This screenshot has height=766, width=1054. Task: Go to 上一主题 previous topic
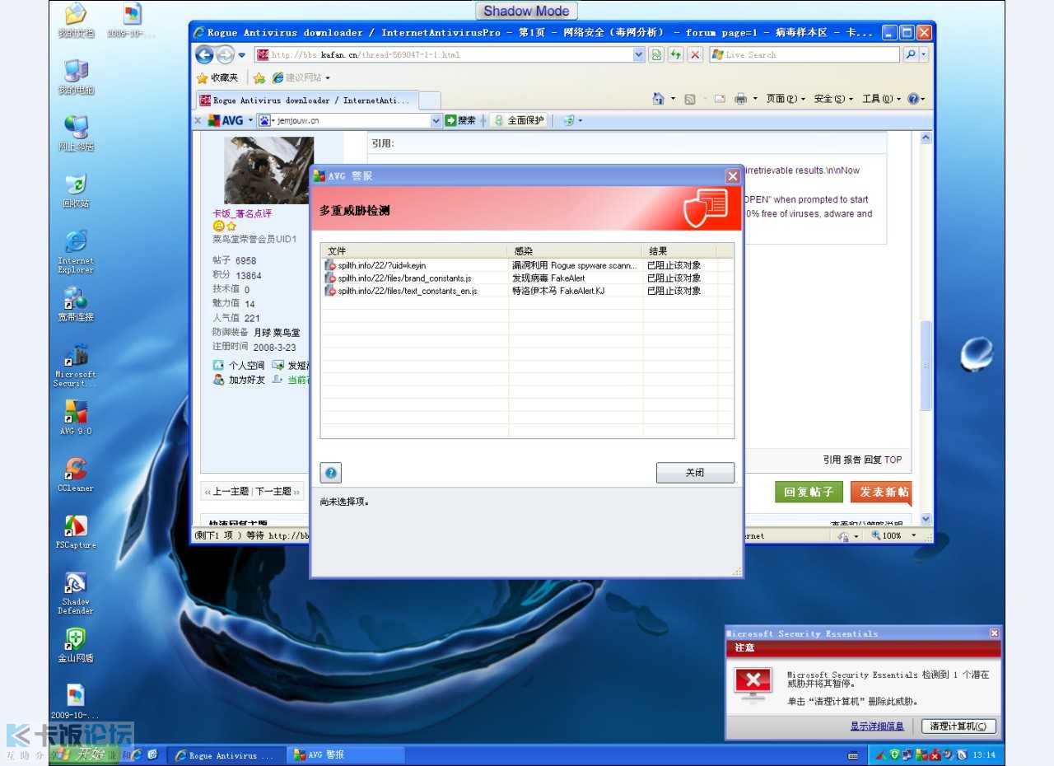(x=231, y=492)
